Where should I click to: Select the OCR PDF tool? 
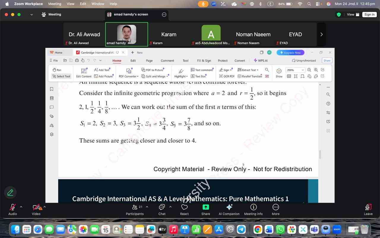227,76
